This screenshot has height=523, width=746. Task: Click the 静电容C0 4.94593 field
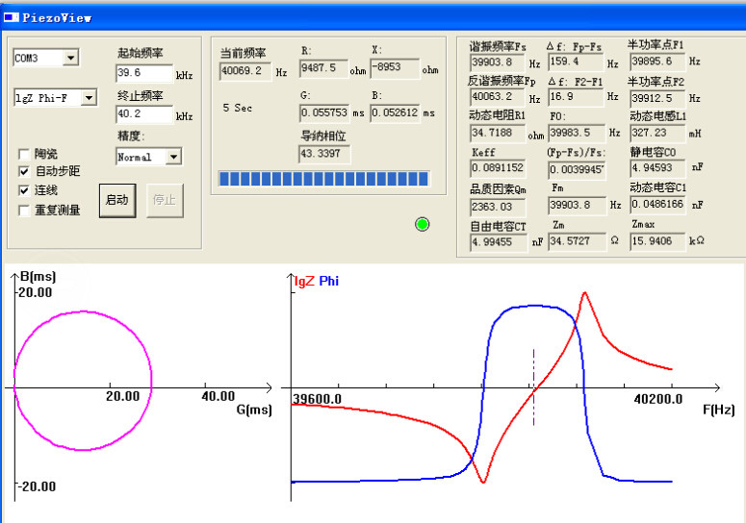(x=658, y=168)
